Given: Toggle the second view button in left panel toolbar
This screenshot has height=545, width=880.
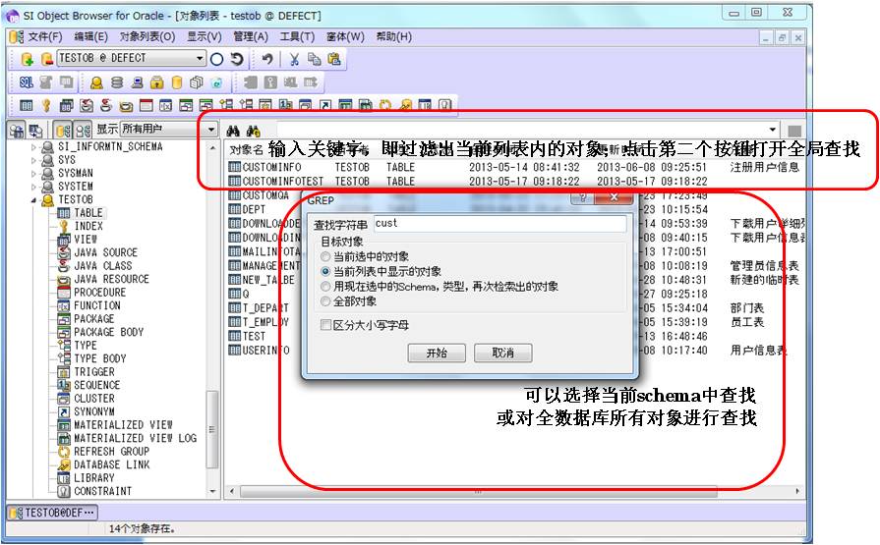Looking at the screenshot, I should (x=36, y=131).
